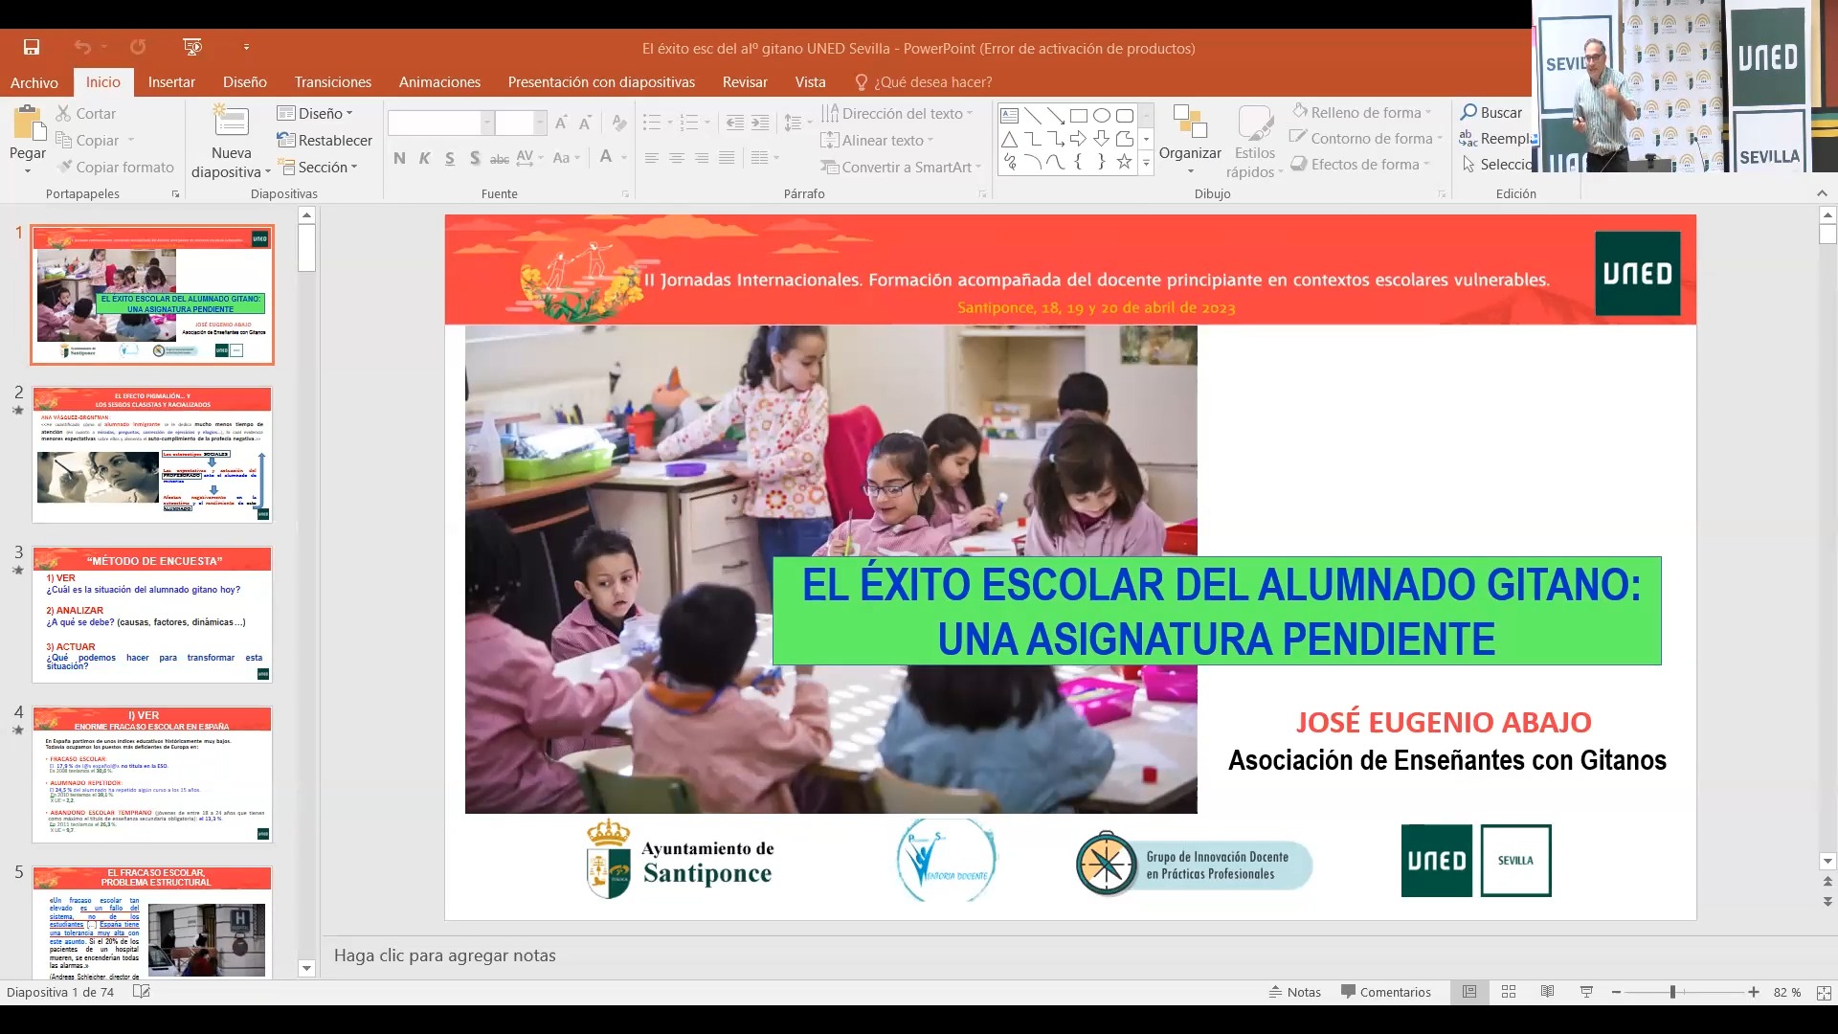Switch to reading view icon
The height and width of the screenshot is (1034, 1838).
1547,992
